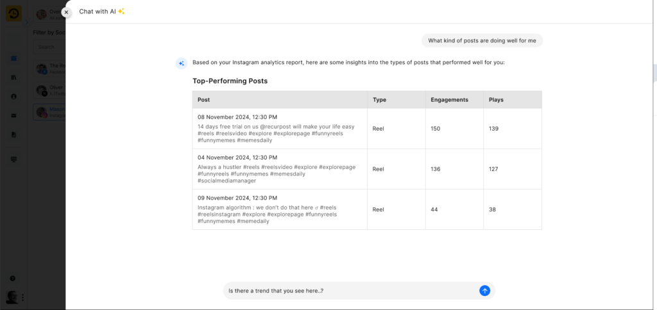Viewport: 657px width, 310px height.
Task: Click the Top-Performing Posts heading
Action: pos(230,81)
